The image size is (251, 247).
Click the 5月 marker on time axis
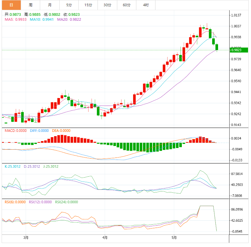coord(174,237)
